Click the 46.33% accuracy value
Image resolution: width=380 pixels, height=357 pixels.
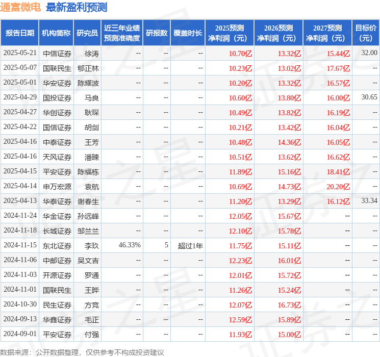130,245
